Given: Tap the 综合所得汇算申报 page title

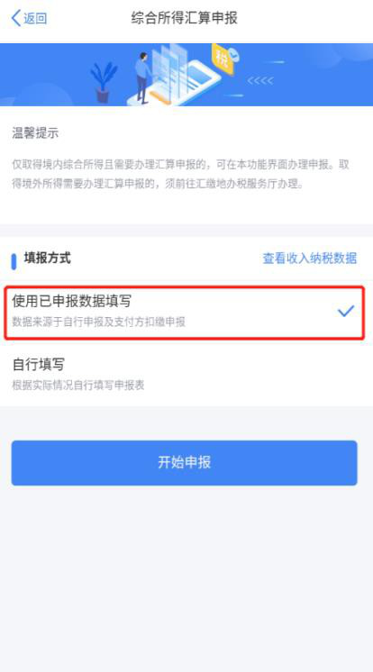Looking at the screenshot, I should pos(185,18).
